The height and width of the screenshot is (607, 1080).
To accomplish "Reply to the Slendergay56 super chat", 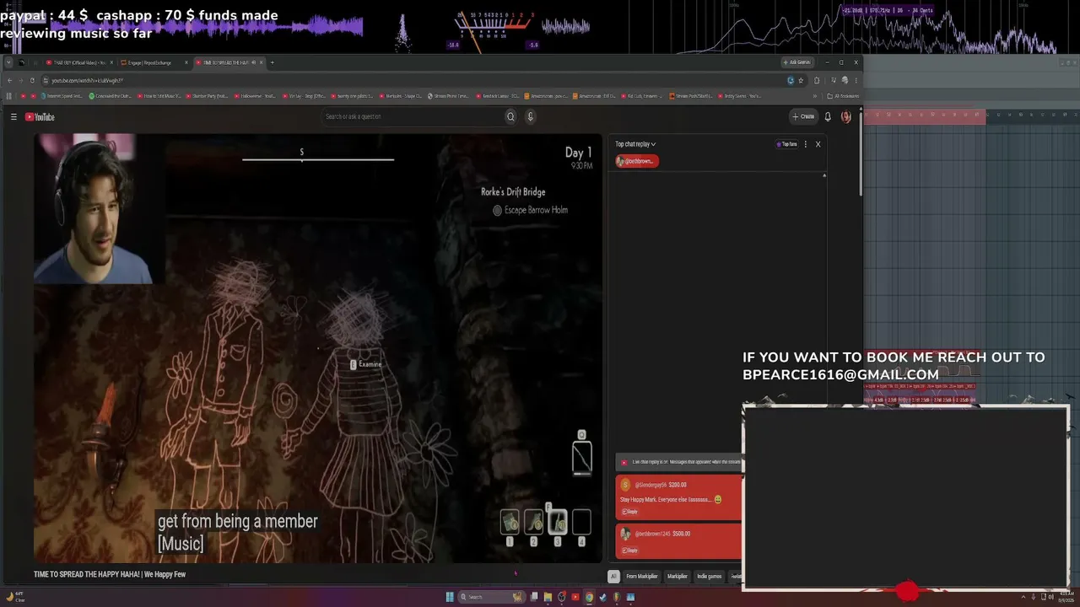I will click(629, 512).
